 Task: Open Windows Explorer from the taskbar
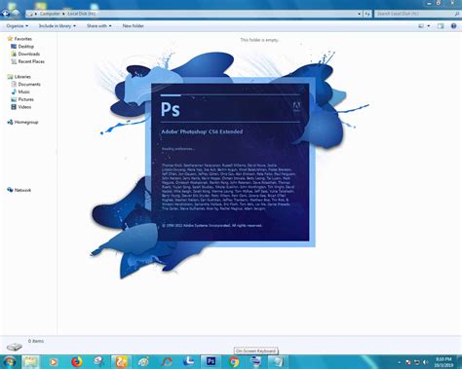[30, 361]
